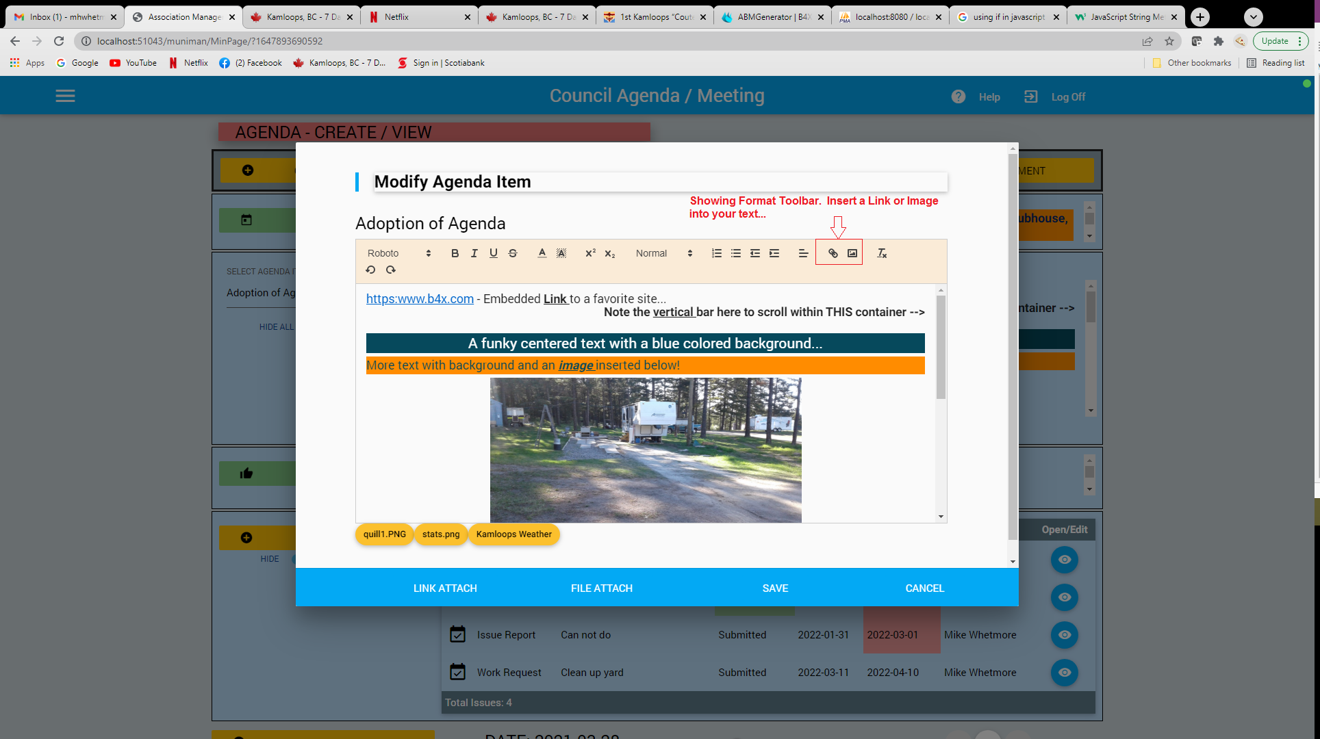Toggle underline formatting in editor toolbar
Image resolution: width=1320 pixels, height=739 pixels.
493,253
